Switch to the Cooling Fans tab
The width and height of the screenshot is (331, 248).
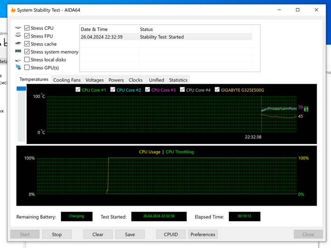(x=67, y=80)
